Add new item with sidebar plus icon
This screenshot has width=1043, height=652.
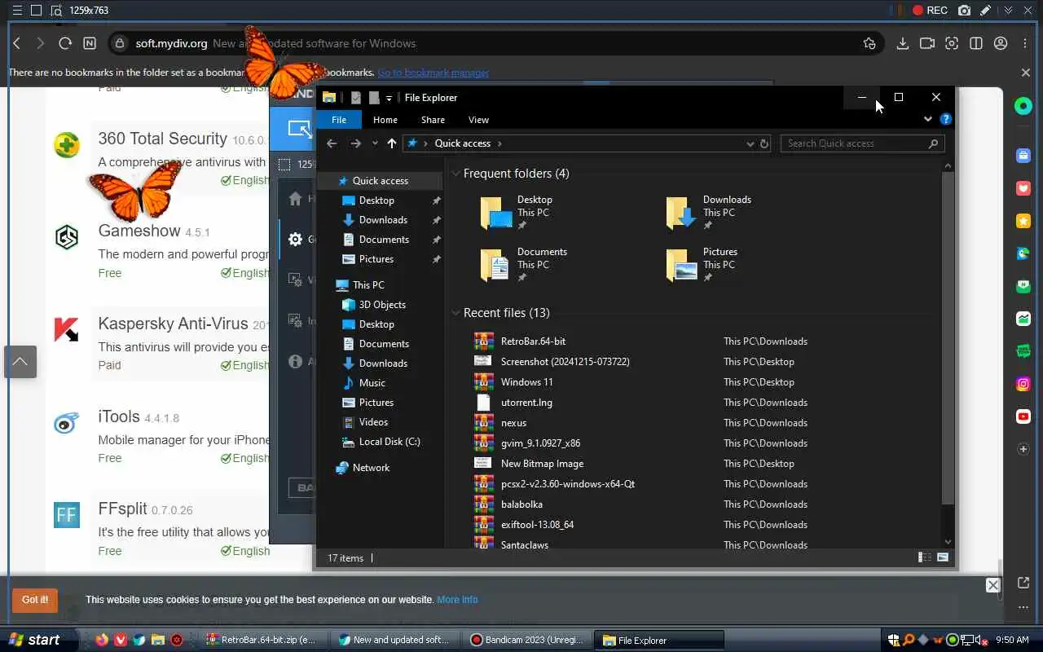pyautogui.click(x=1023, y=449)
